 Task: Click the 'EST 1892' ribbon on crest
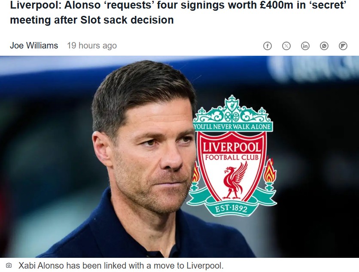(x=231, y=209)
